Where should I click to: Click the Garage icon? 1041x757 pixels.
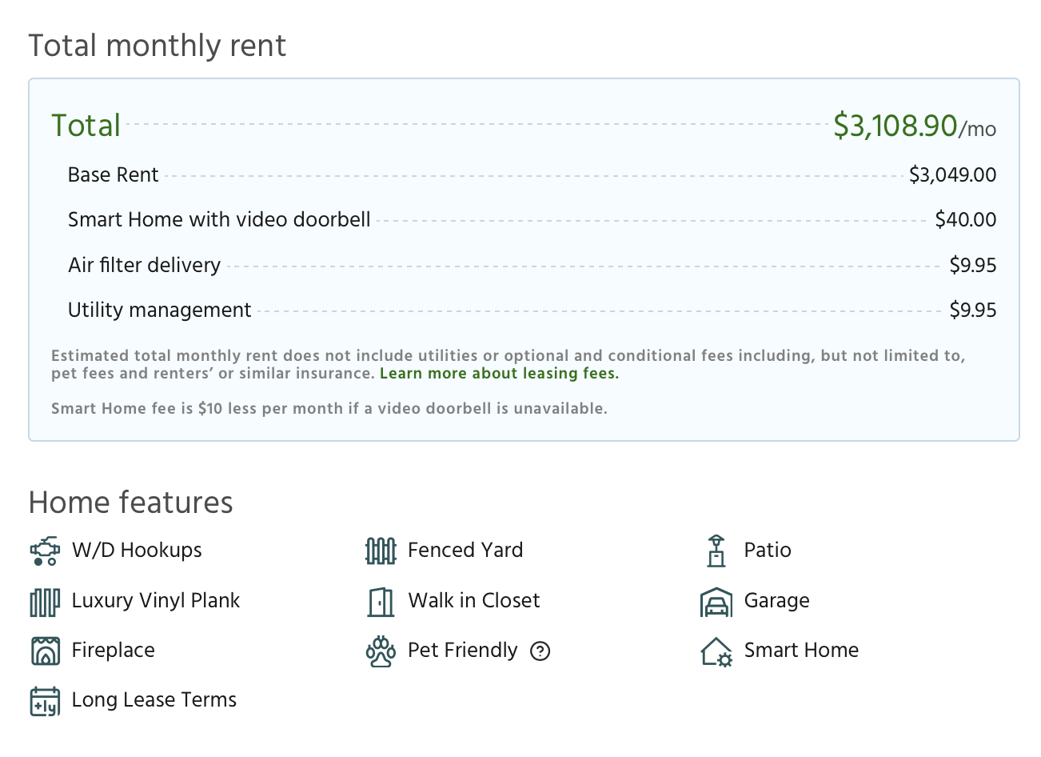pos(716,601)
